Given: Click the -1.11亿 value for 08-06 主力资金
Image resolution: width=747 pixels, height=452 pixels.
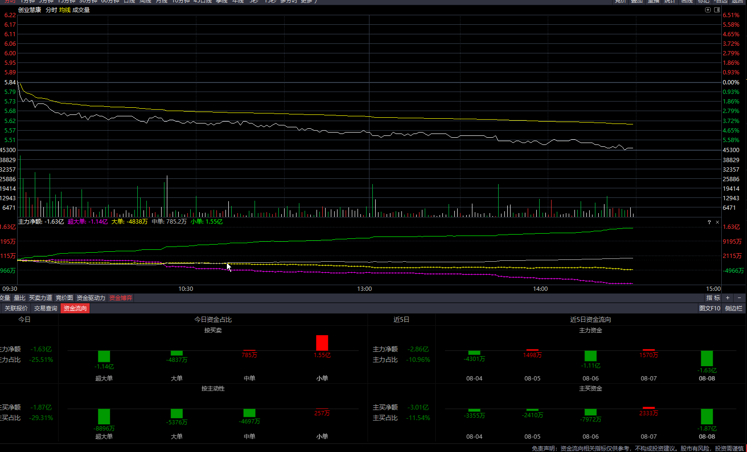Looking at the screenshot, I should (591, 366).
